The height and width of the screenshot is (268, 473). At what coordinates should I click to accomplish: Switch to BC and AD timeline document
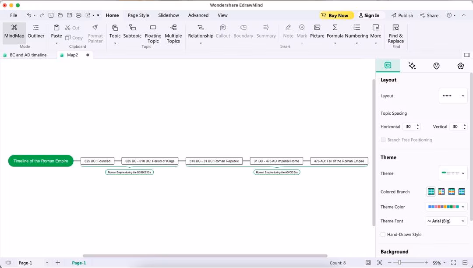click(28, 55)
